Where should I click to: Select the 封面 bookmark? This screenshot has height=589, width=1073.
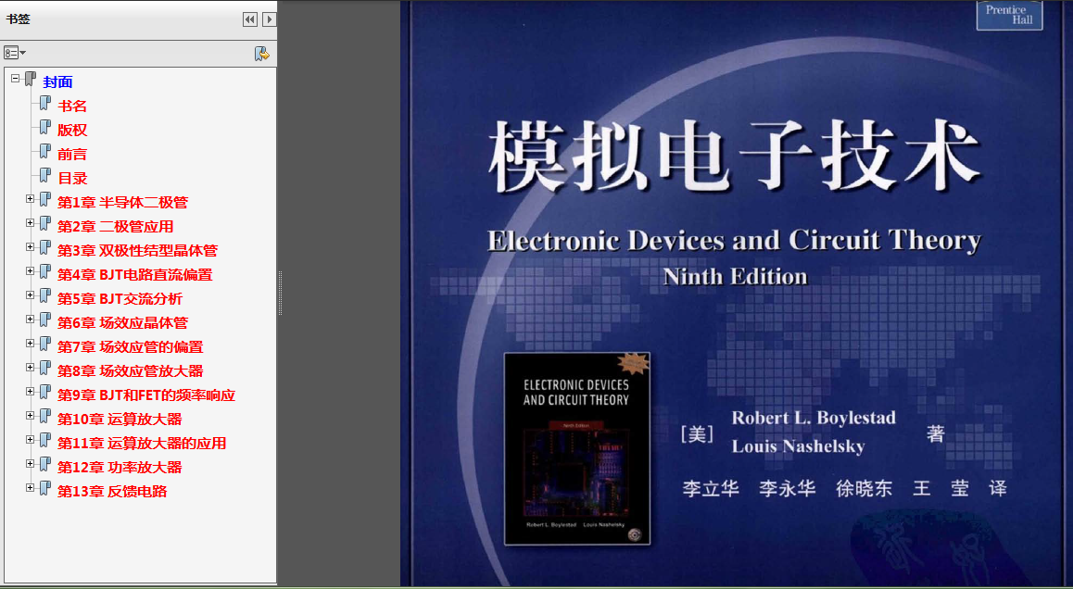click(57, 82)
